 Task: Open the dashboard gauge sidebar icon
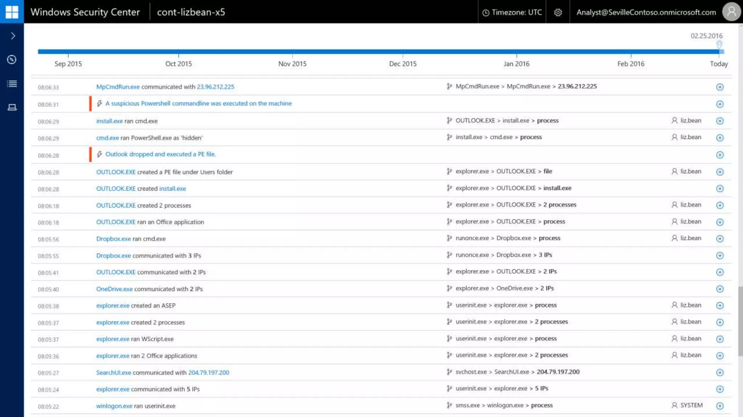click(x=12, y=60)
